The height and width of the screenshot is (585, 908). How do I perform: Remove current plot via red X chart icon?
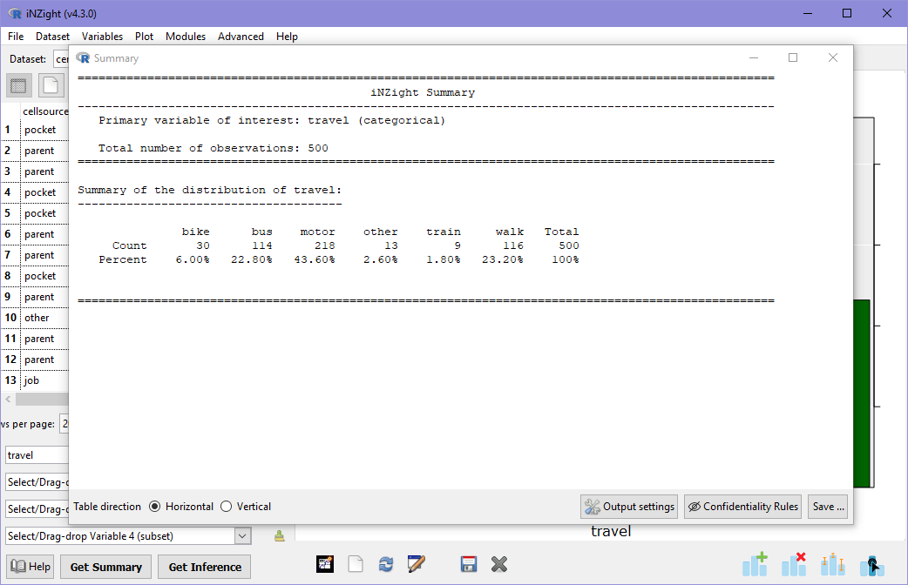click(x=794, y=563)
